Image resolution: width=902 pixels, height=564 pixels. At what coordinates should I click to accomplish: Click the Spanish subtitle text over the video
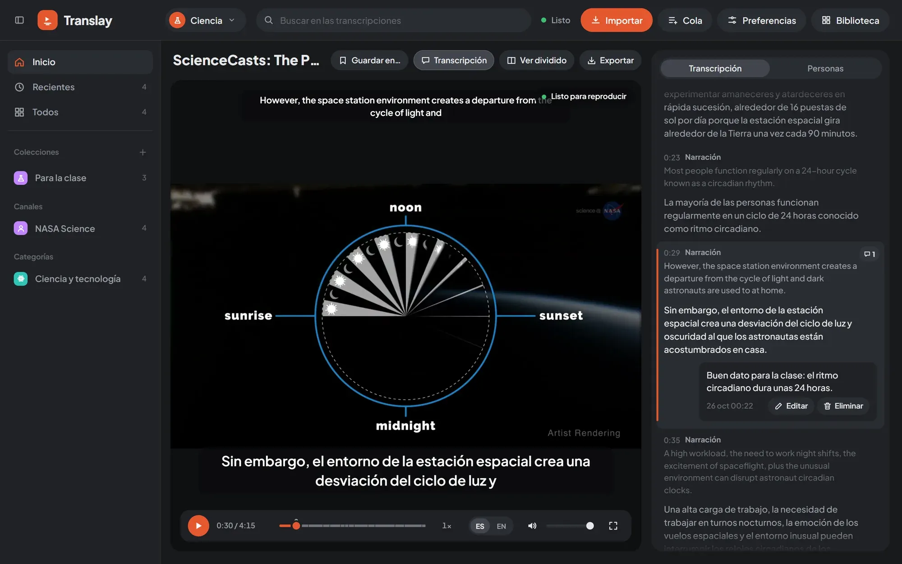pos(406,471)
